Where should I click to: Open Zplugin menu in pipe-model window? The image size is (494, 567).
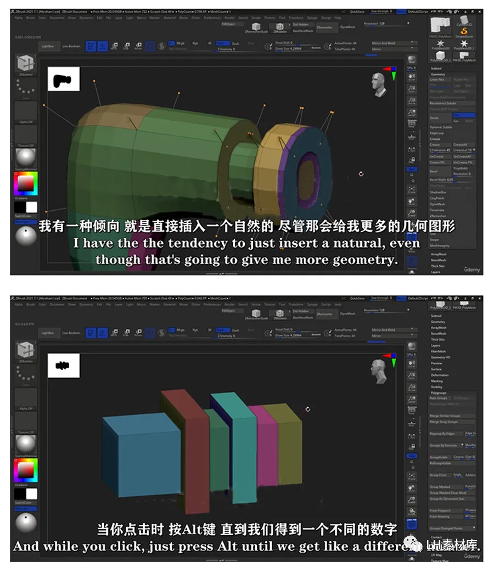pyautogui.click(x=312, y=18)
